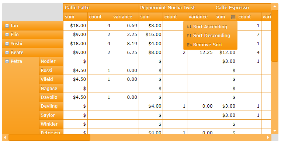Click the Sort Ascending icon in the popup

pyautogui.click(x=189, y=27)
